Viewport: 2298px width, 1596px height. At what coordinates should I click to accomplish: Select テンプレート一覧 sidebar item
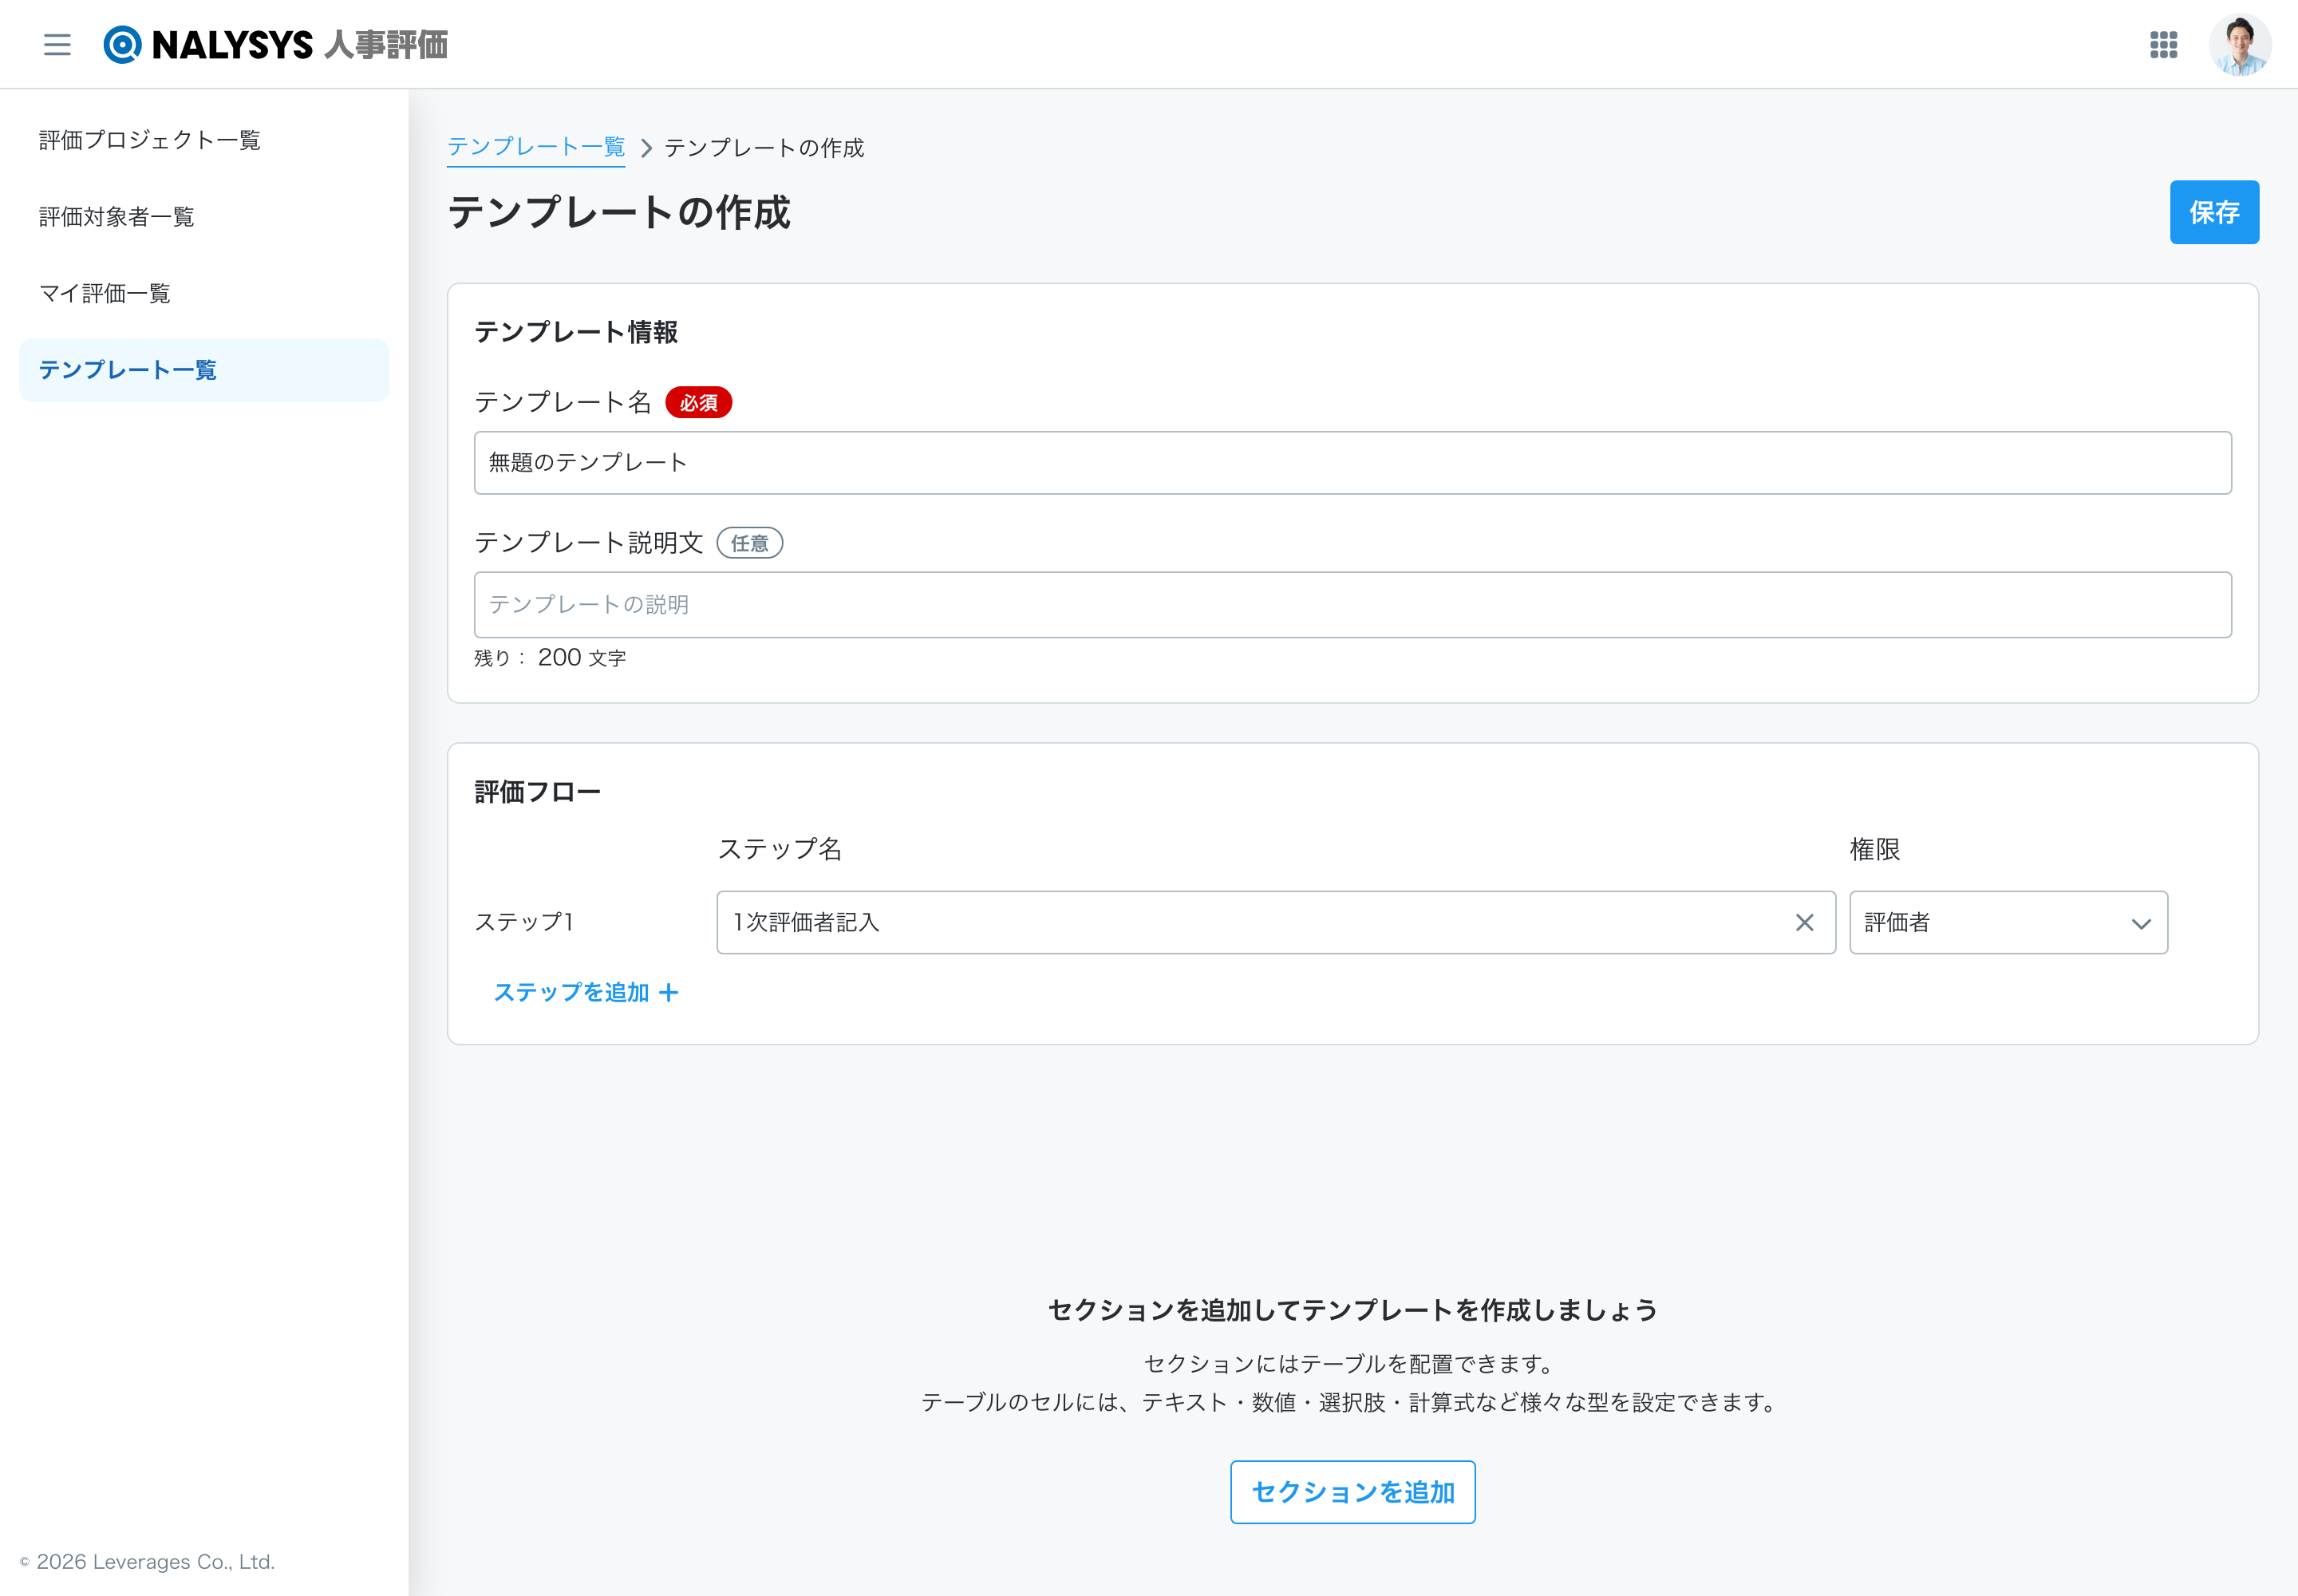click(x=204, y=370)
